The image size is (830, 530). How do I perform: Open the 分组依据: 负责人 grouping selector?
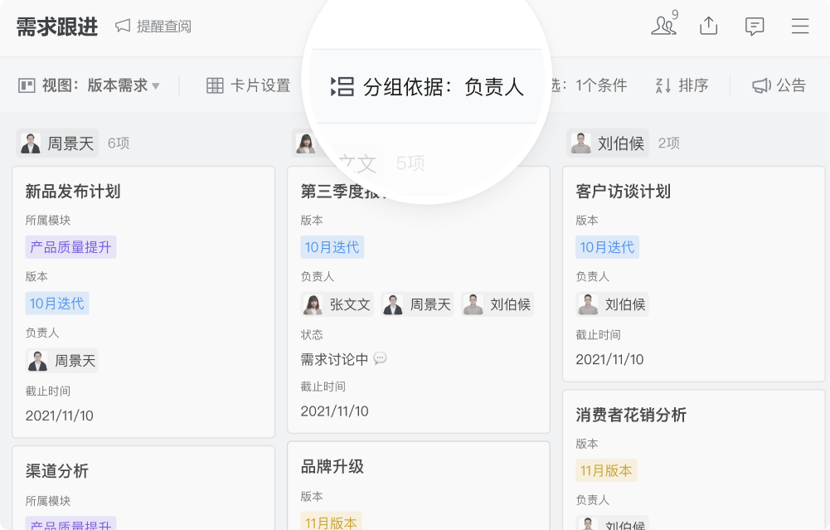click(x=428, y=86)
